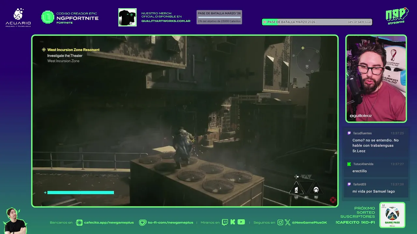Click the !CAFECITO !KO-FI command text
The width and height of the screenshot is (417, 234).
point(355,222)
